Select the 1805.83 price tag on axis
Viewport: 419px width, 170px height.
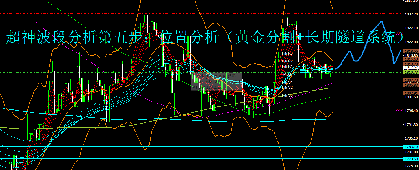(411, 85)
